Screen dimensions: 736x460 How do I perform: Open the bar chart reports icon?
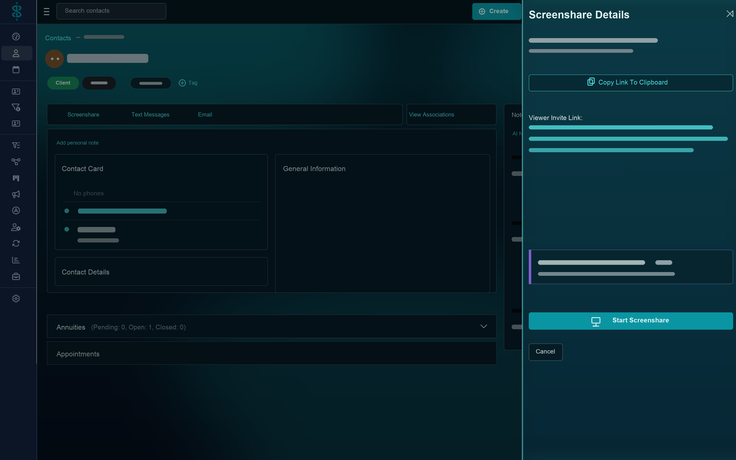tap(16, 260)
